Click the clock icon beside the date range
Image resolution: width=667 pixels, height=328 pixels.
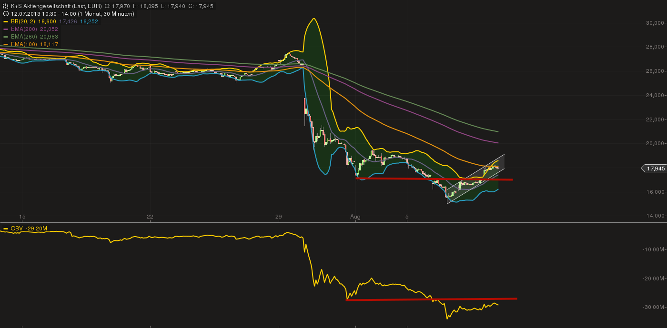(x=6, y=14)
